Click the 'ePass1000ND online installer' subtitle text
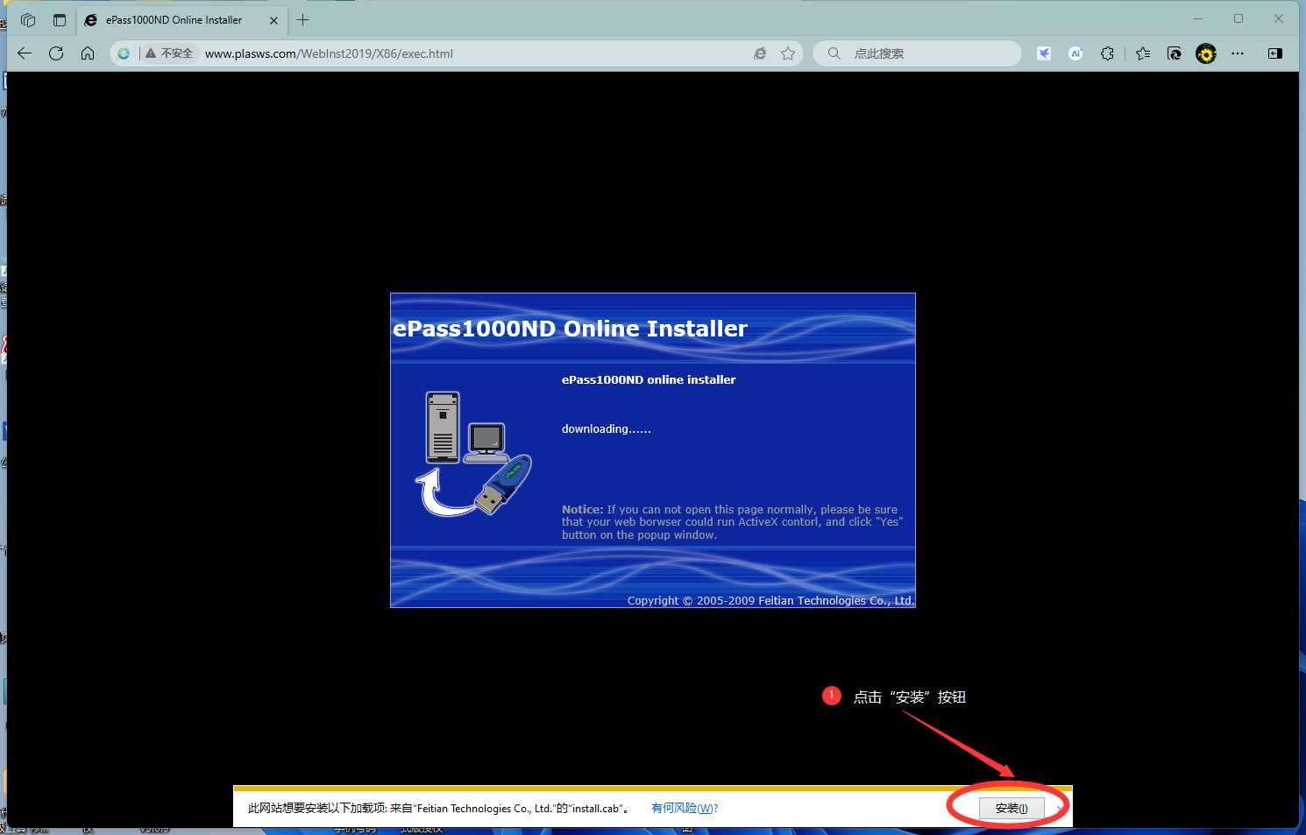 tap(649, 379)
